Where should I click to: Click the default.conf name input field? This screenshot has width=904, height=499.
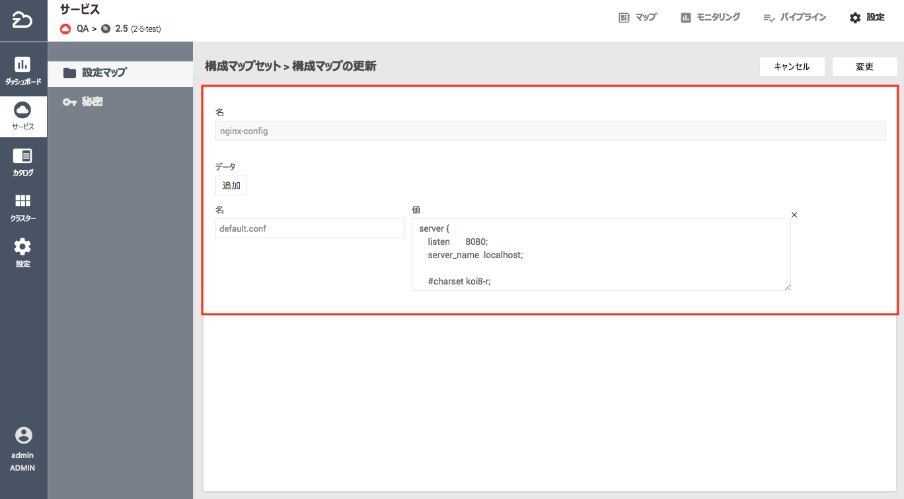[309, 229]
